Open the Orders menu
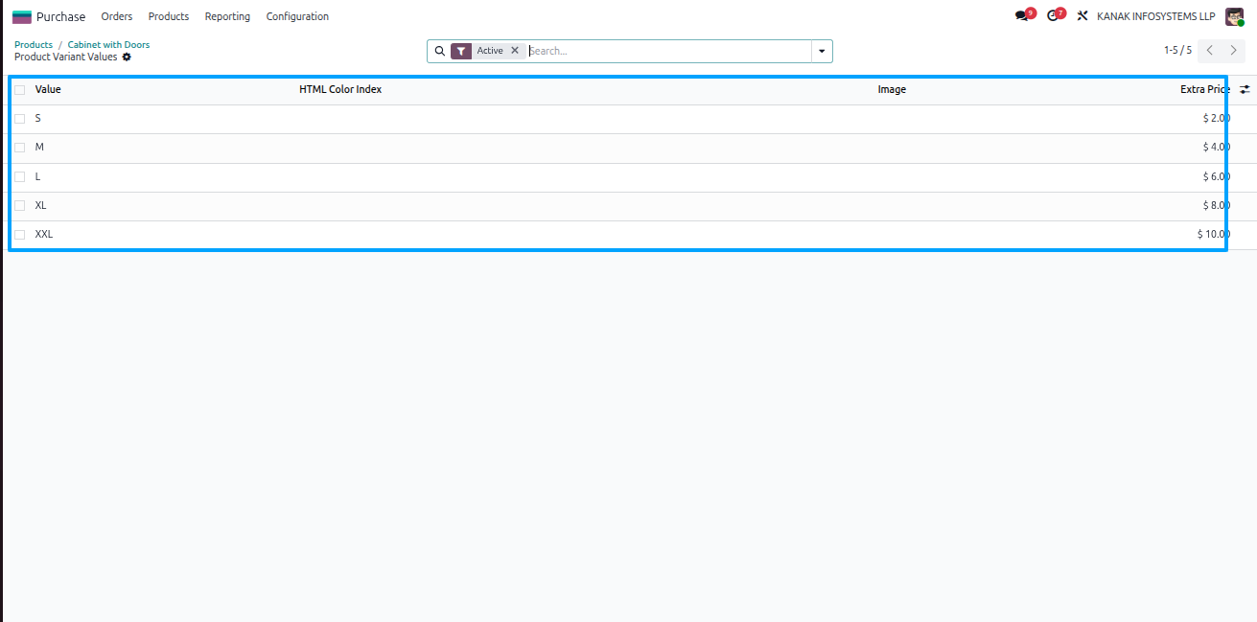This screenshot has height=622, width=1257. pos(117,16)
